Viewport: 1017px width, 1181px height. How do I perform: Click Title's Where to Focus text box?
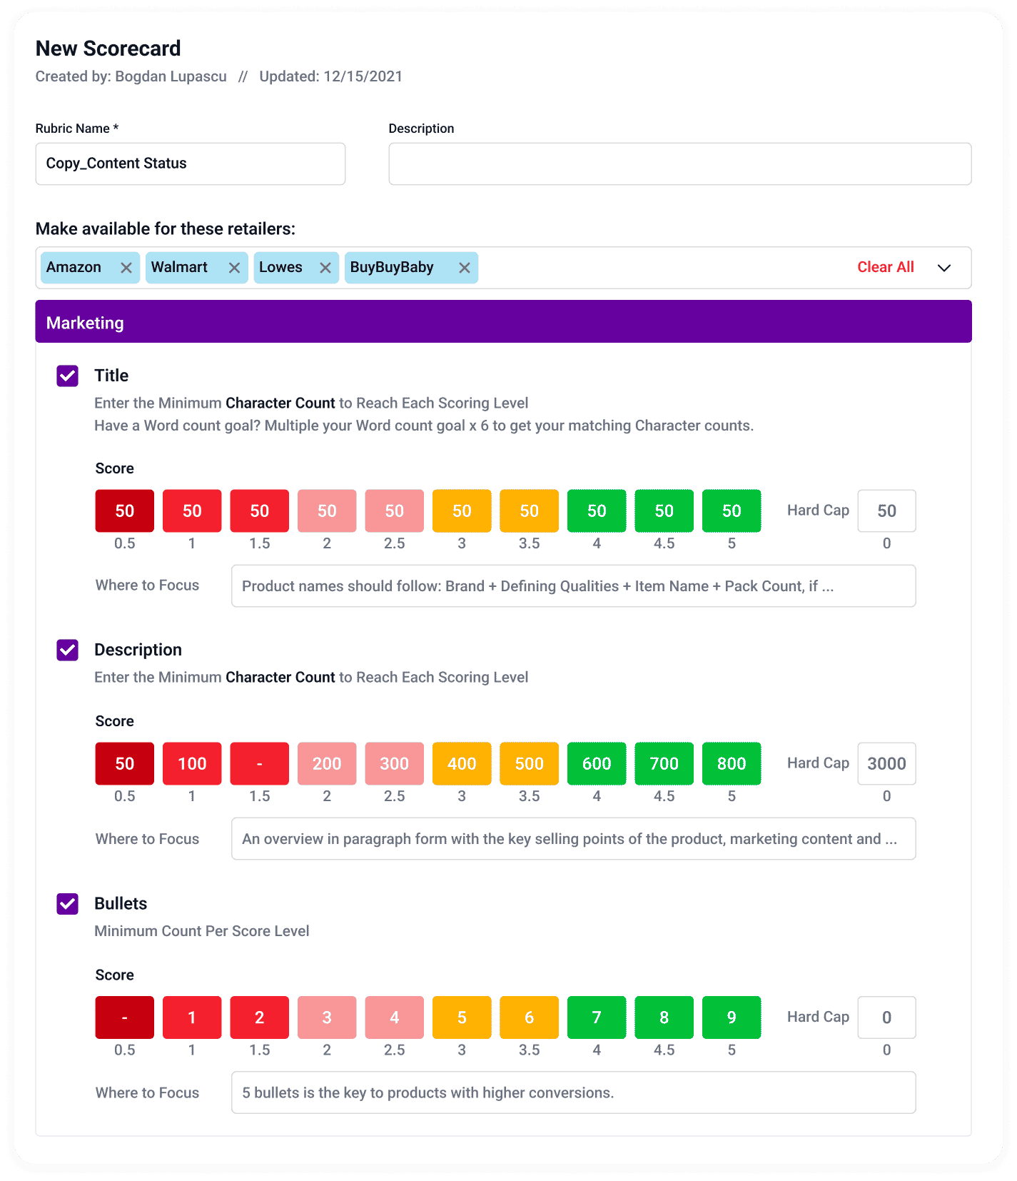point(573,586)
